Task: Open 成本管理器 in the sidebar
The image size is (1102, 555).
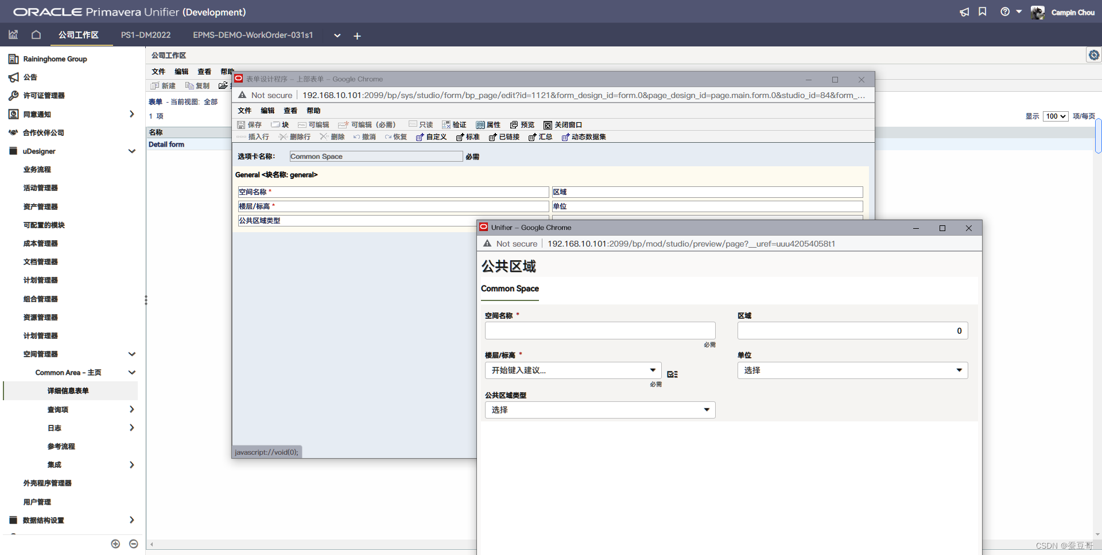Action: pos(40,244)
